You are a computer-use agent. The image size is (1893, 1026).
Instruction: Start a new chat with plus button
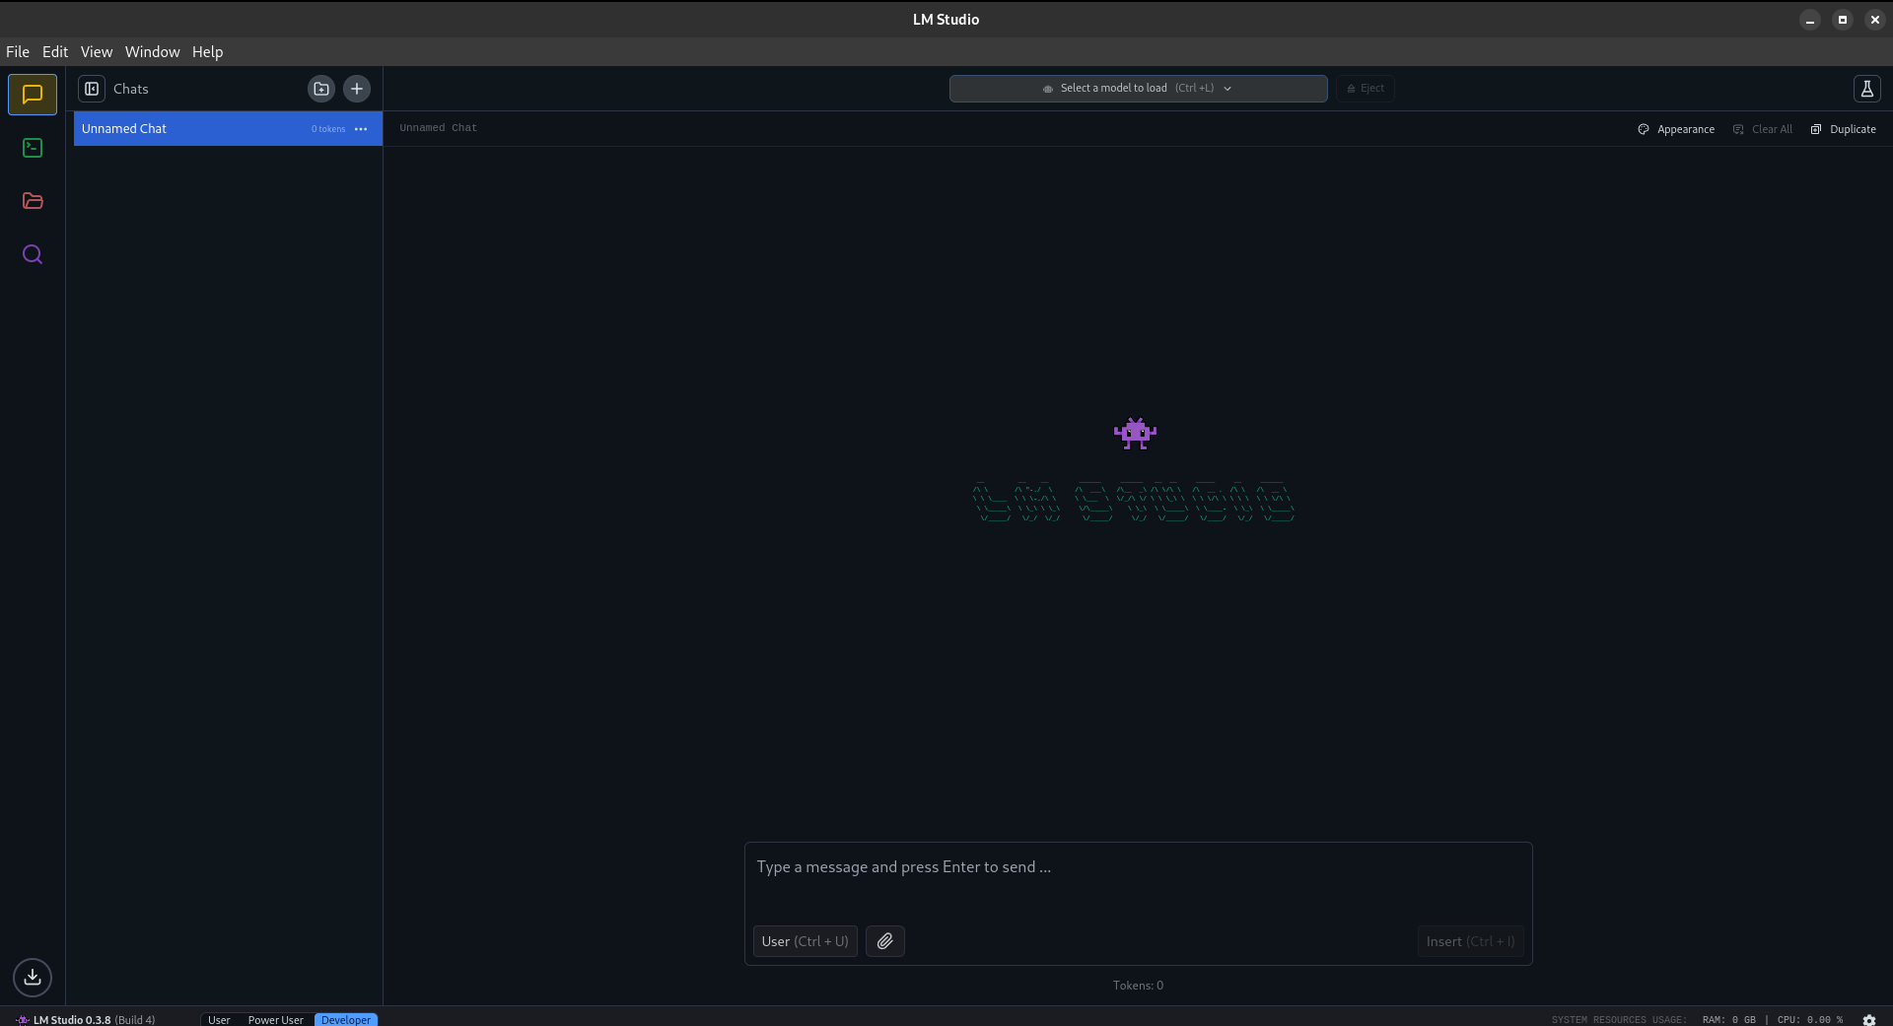point(357,89)
